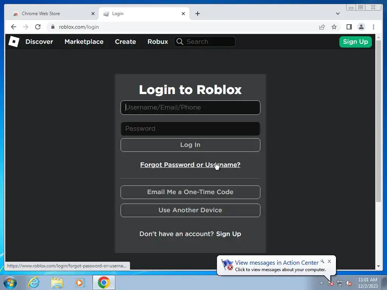The height and width of the screenshot is (290, 387).
Task: Minimize the Chrome window
Action: click(x=351, y=8)
